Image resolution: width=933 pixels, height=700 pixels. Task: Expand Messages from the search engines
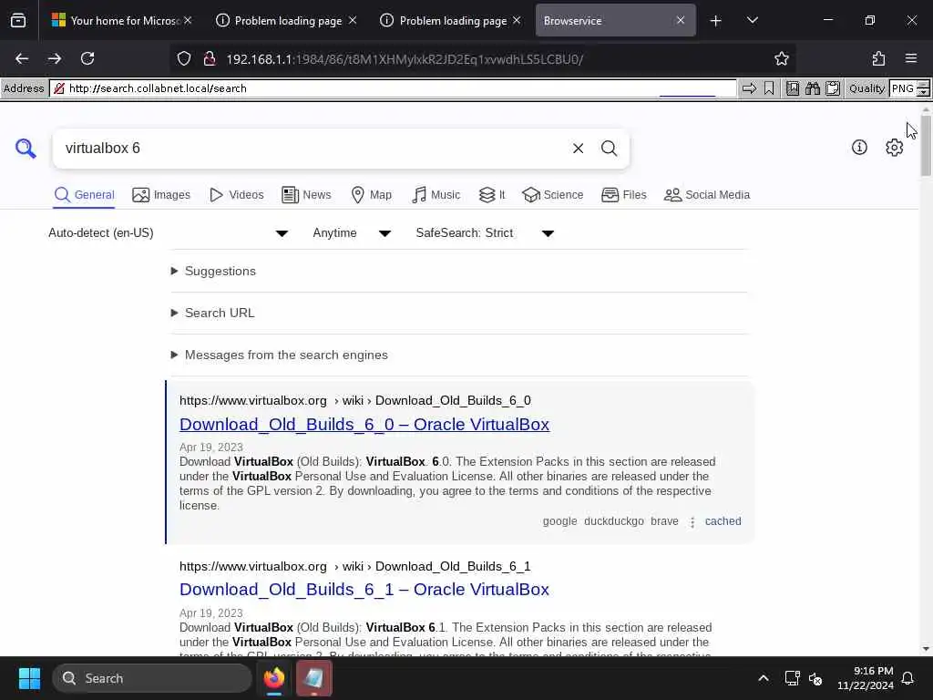pyautogui.click(x=279, y=355)
